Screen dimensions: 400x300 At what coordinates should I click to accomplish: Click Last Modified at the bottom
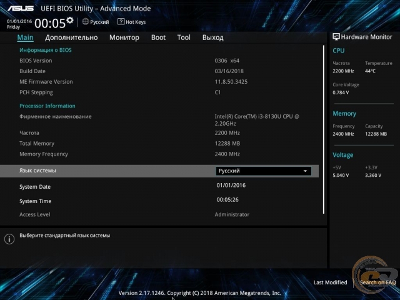pyautogui.click(x=330, y=282)
